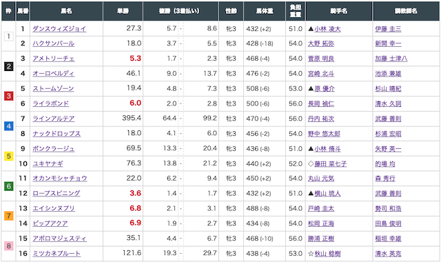Open trainer 勢司 和浩 page
The image size is (441, 262).
tap(388, 208)
